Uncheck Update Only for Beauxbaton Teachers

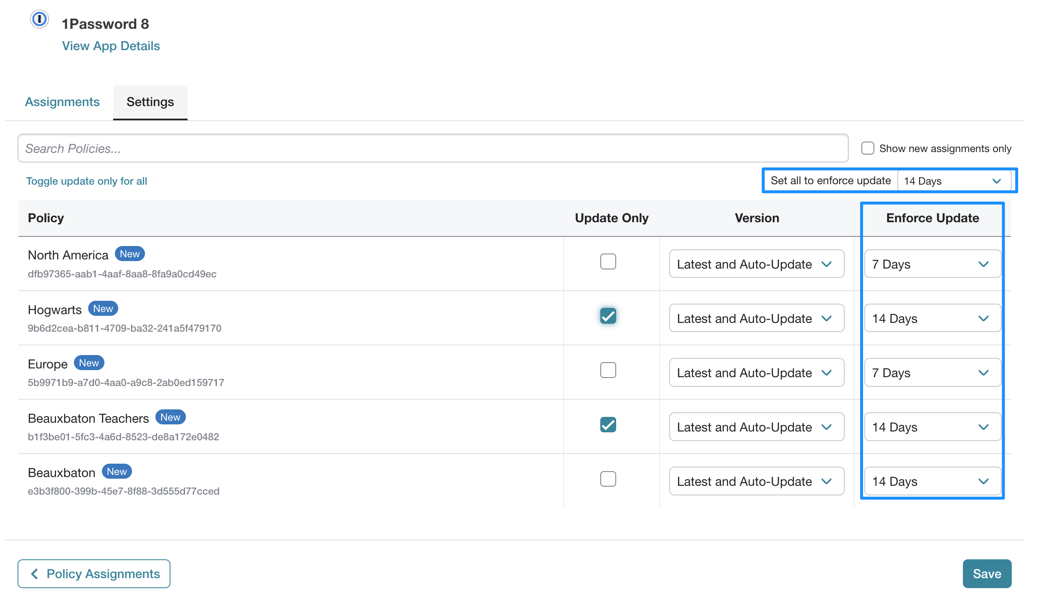(608, 425)
